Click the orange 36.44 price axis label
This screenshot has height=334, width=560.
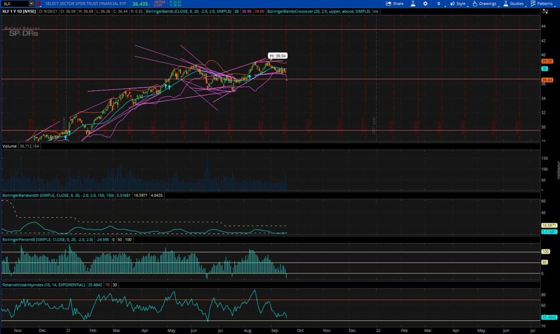click(x=547, y=80)
